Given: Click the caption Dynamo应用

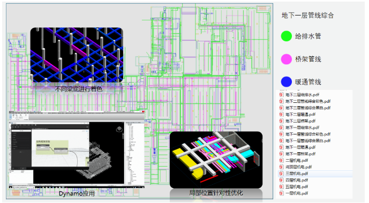Looking at the screenshot, I should point(77,193).
